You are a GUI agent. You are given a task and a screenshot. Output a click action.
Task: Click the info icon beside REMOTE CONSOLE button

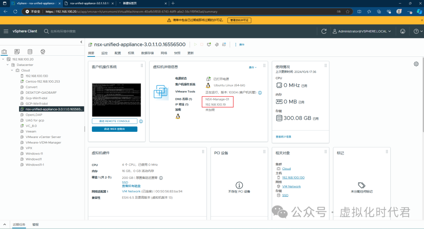141,121
